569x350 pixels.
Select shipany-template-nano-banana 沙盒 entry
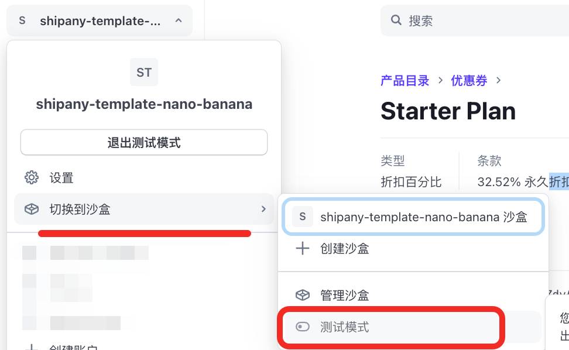point(423,217)
